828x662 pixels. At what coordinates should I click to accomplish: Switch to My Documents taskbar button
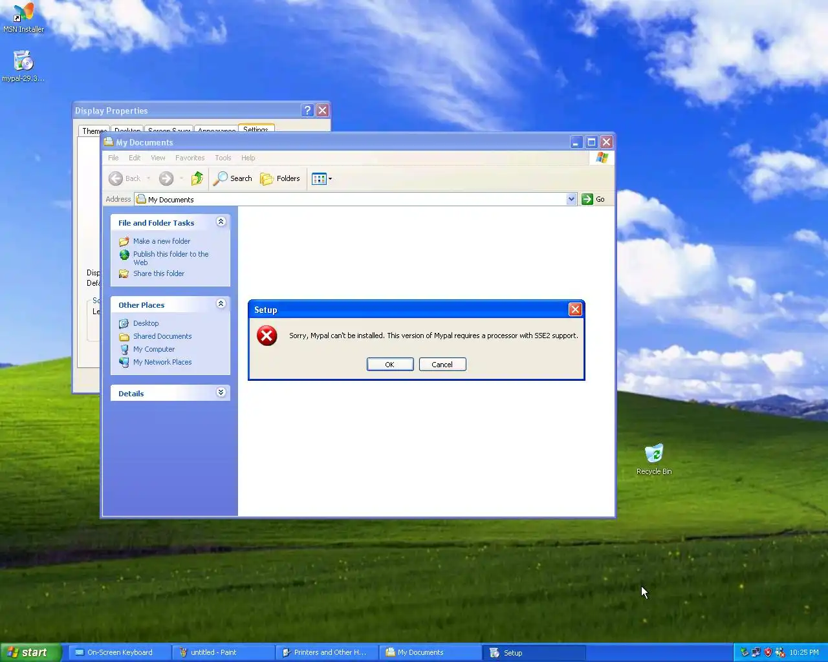(x=431, y=652)
